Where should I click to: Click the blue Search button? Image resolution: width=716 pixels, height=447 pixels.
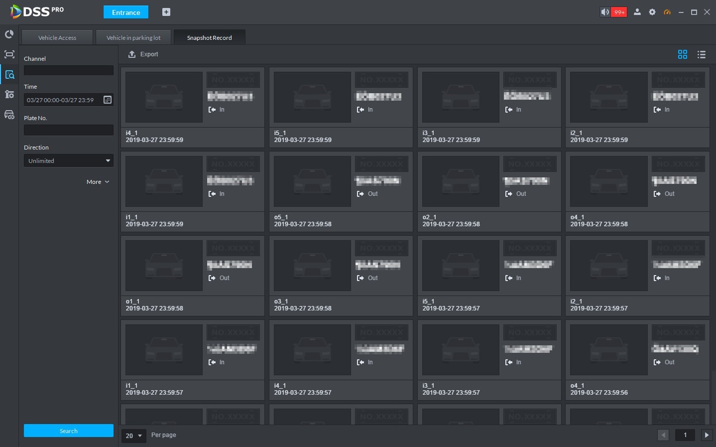69,431
